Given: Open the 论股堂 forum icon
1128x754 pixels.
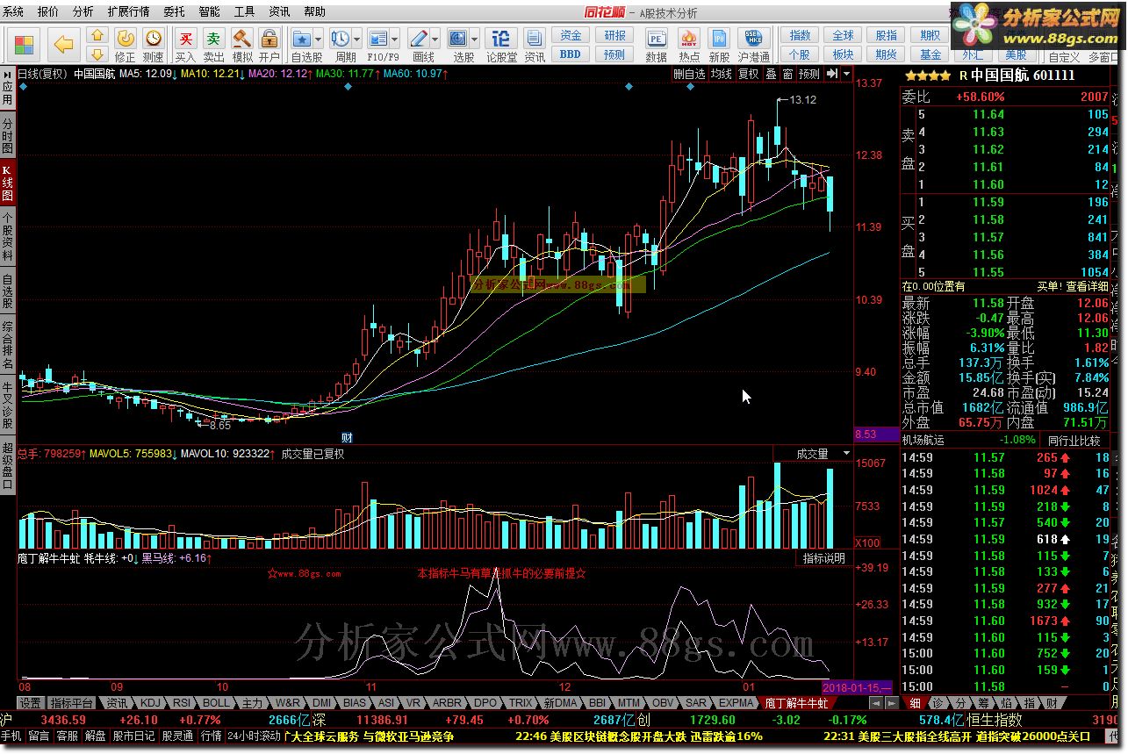Looking at the screenshot, I should click(x=500, y=38).
